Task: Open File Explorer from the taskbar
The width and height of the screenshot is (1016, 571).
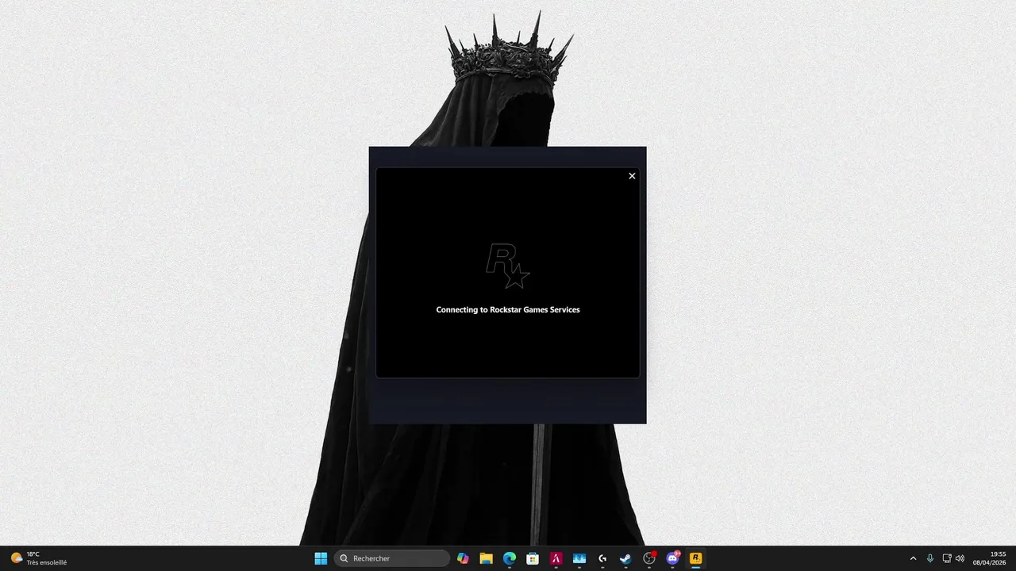Action: pyautogui.click(x=486, y=558)
